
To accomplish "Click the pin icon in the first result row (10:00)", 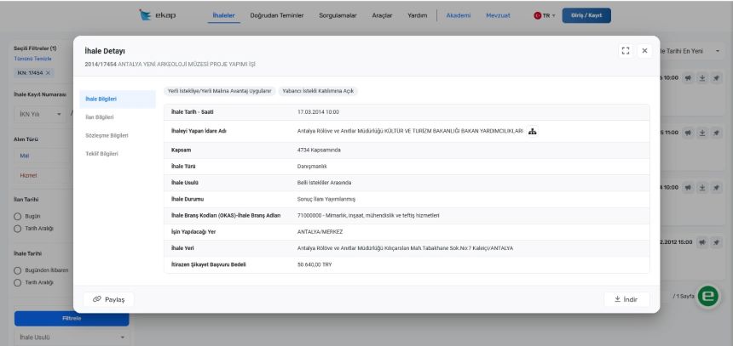I will [716, 78].
